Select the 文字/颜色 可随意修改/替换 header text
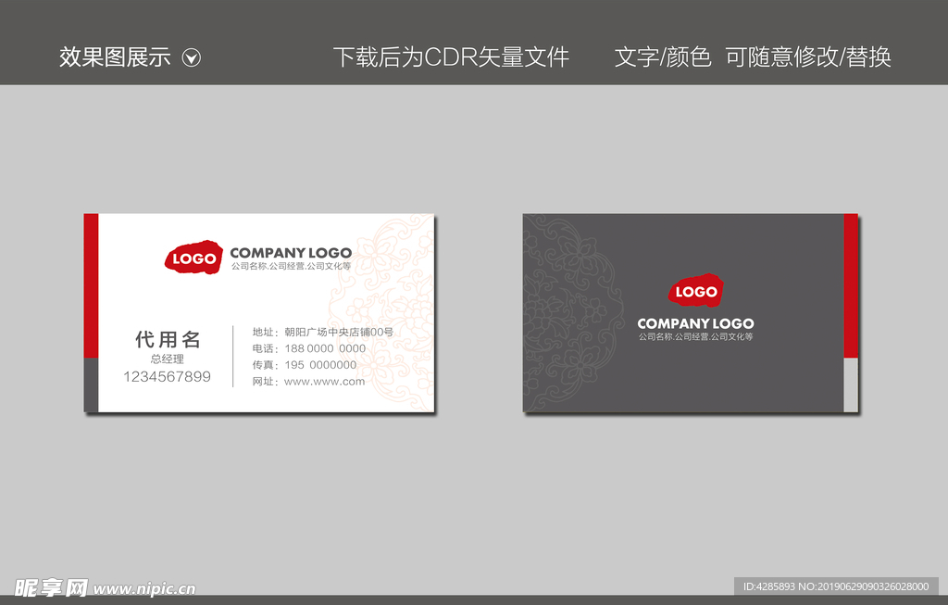Image resolution: width=948 pixels, height=605 pixels. point(754,57)
